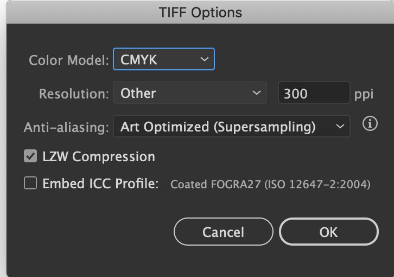Confirm with the OK button
394x277 pixels.
[328, 232]
